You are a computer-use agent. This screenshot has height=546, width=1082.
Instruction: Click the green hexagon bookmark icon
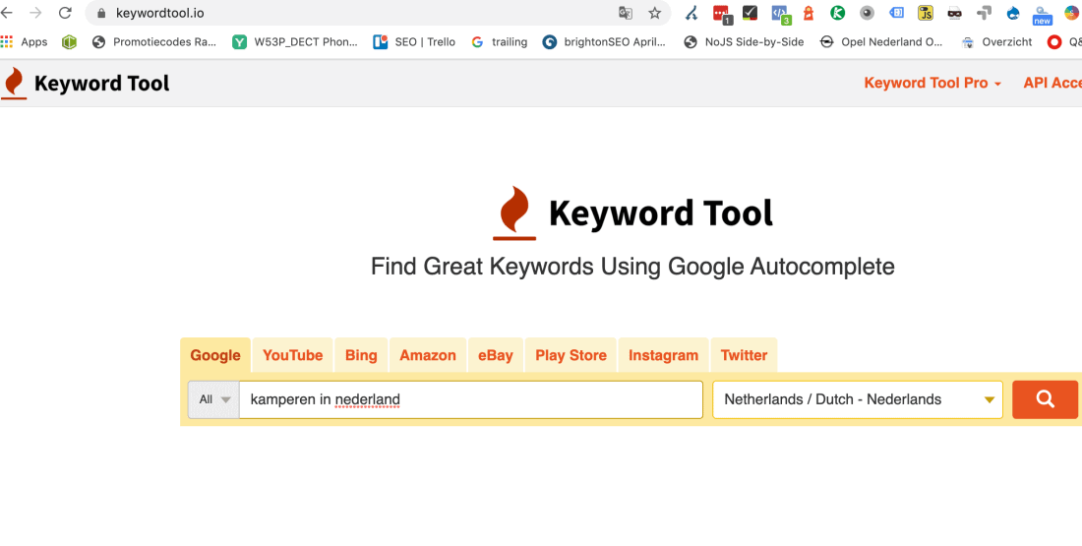(x=68, y=42)
